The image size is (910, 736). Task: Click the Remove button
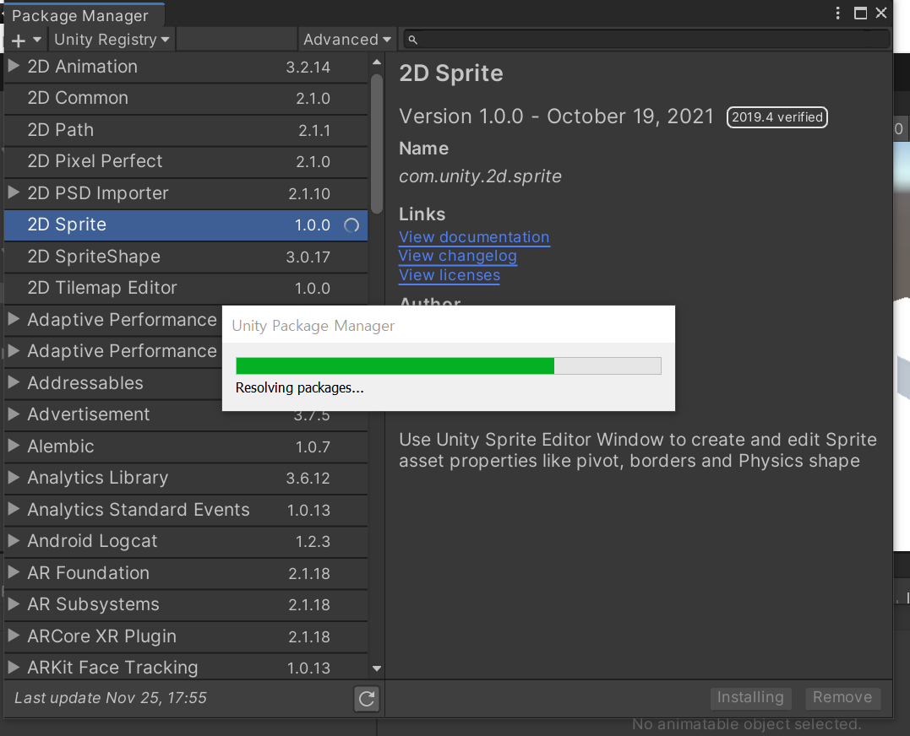pos(842,697)
